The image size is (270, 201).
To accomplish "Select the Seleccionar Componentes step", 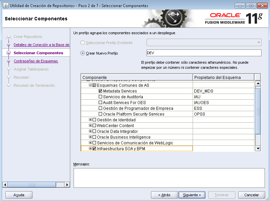I will (x=38, y=53).
